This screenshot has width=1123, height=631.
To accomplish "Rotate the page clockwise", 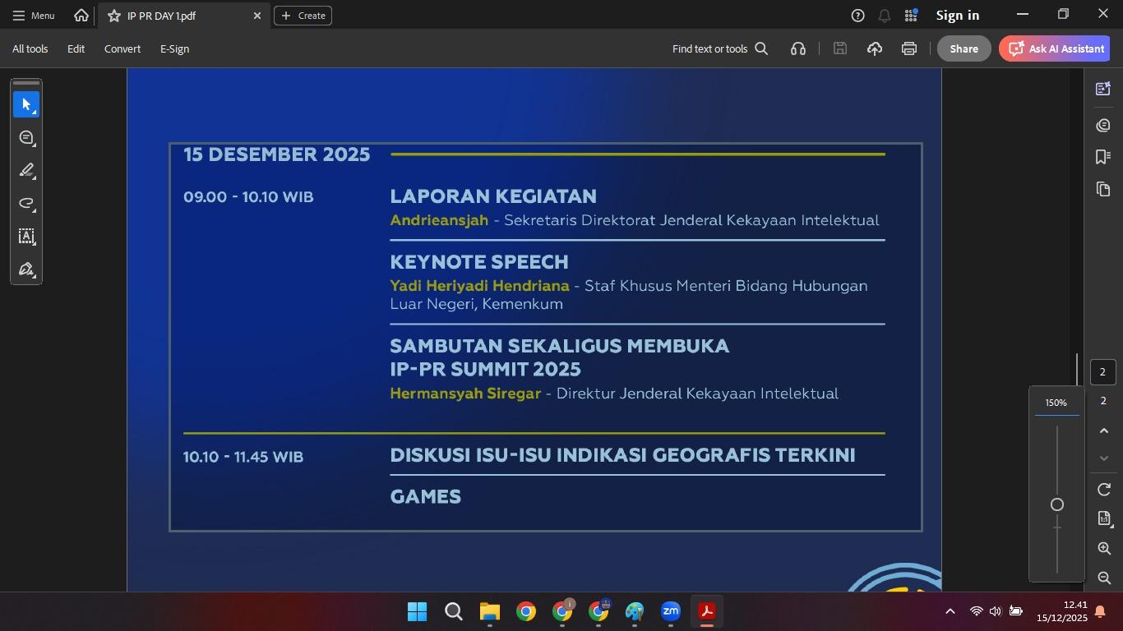I will [1104, 490].
